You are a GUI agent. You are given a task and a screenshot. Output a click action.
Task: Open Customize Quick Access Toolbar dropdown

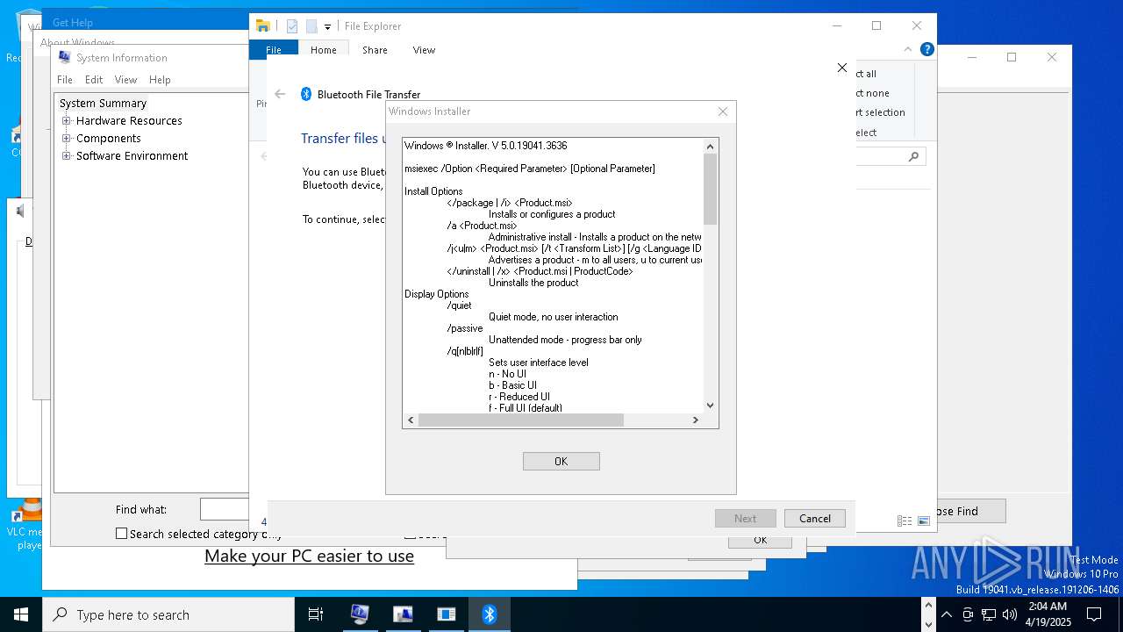click(327, 27)
